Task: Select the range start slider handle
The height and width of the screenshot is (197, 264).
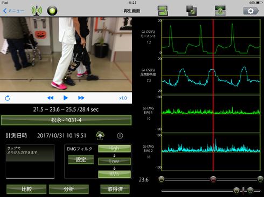Action: [161, 179]
